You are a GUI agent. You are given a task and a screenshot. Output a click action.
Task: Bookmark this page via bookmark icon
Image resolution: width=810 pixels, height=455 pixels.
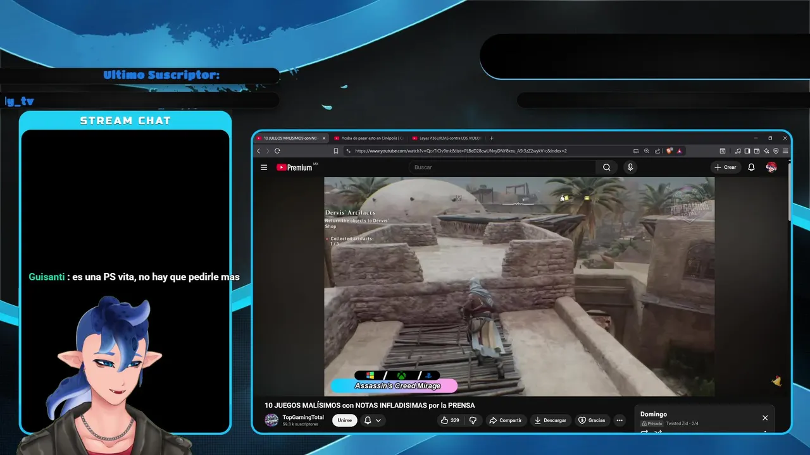336,151
